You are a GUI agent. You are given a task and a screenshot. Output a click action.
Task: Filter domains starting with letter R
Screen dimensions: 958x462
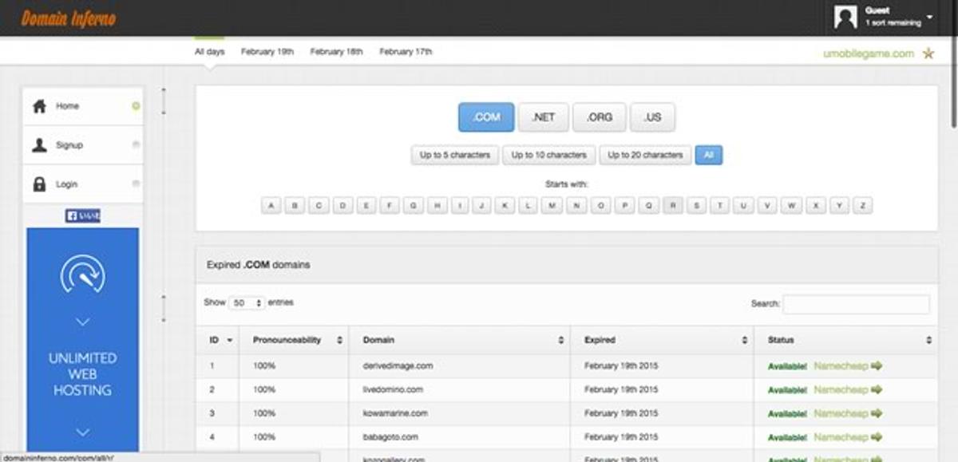[x=672, y=206]
